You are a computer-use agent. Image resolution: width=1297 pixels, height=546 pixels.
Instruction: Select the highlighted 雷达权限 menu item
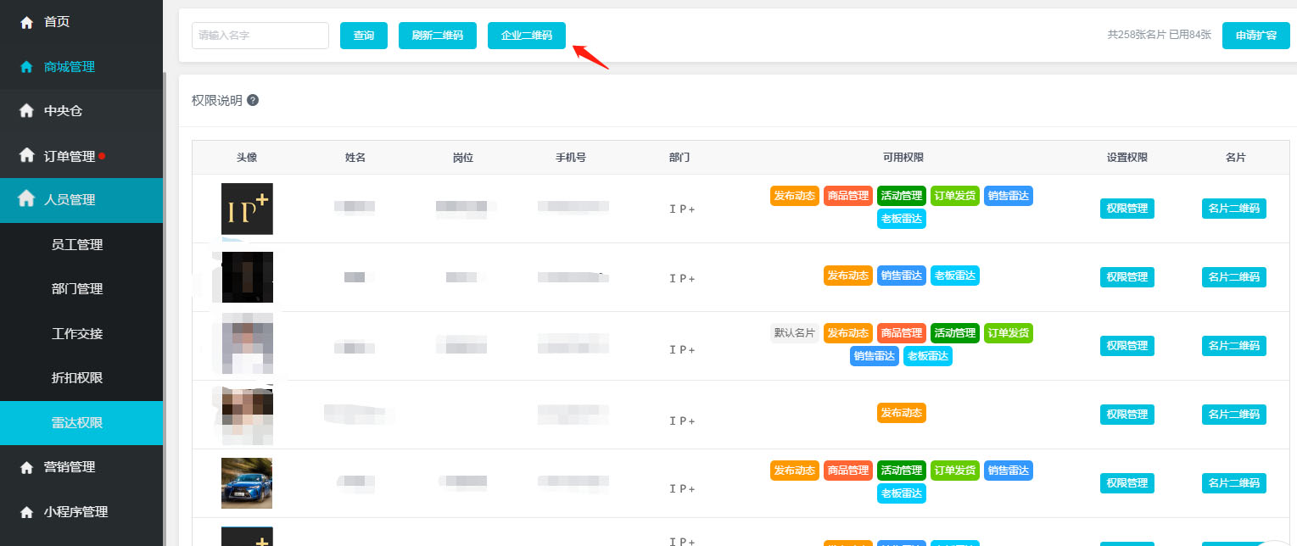point(77,422)
